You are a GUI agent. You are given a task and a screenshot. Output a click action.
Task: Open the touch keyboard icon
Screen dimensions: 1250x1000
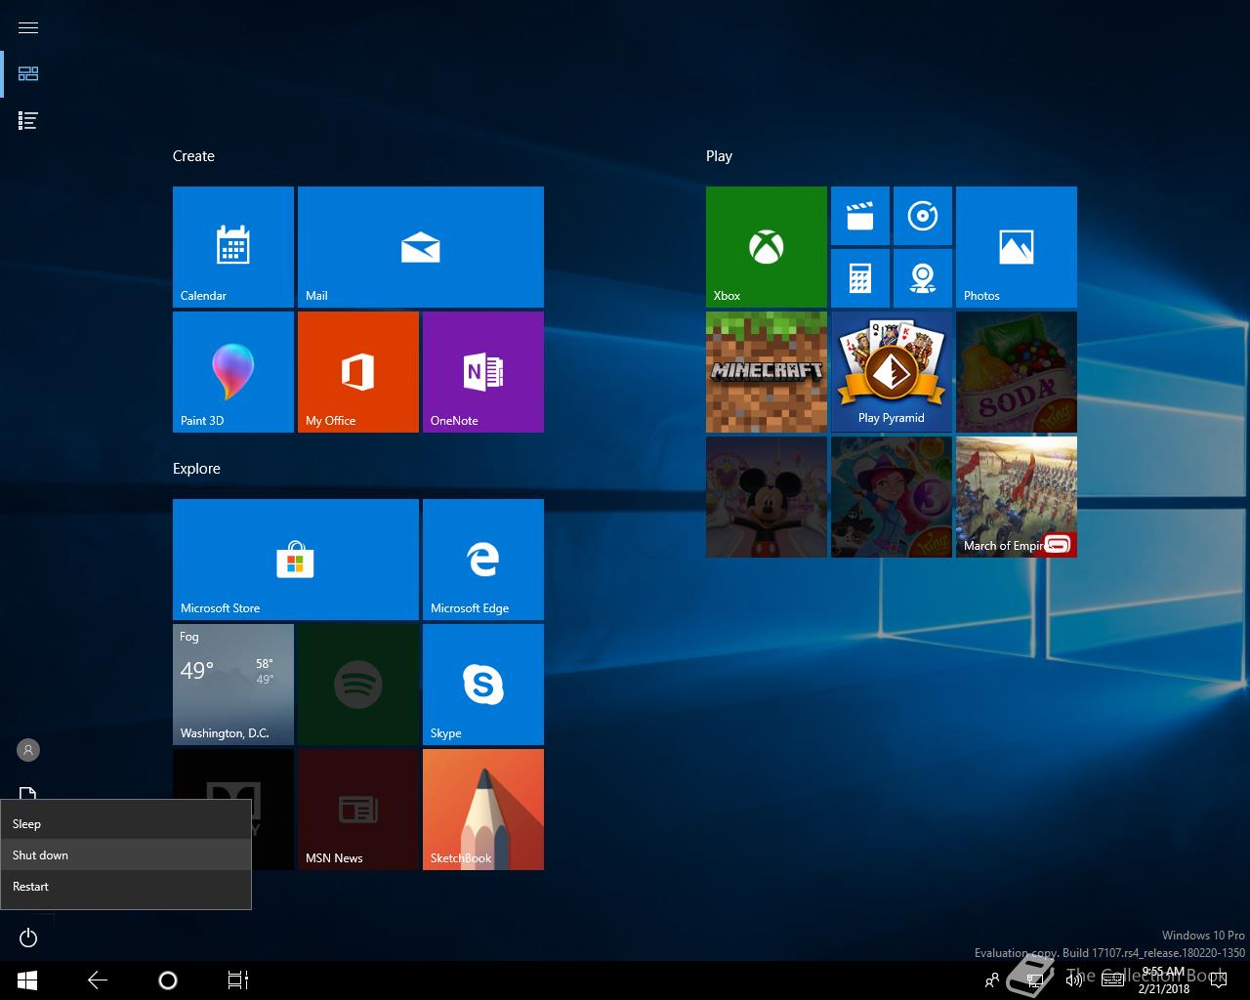pyautogui.click(x=1112, y=980)
